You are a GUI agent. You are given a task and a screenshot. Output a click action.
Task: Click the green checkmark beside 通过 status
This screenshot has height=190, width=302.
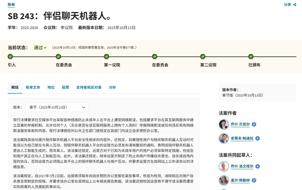[45, 48]
